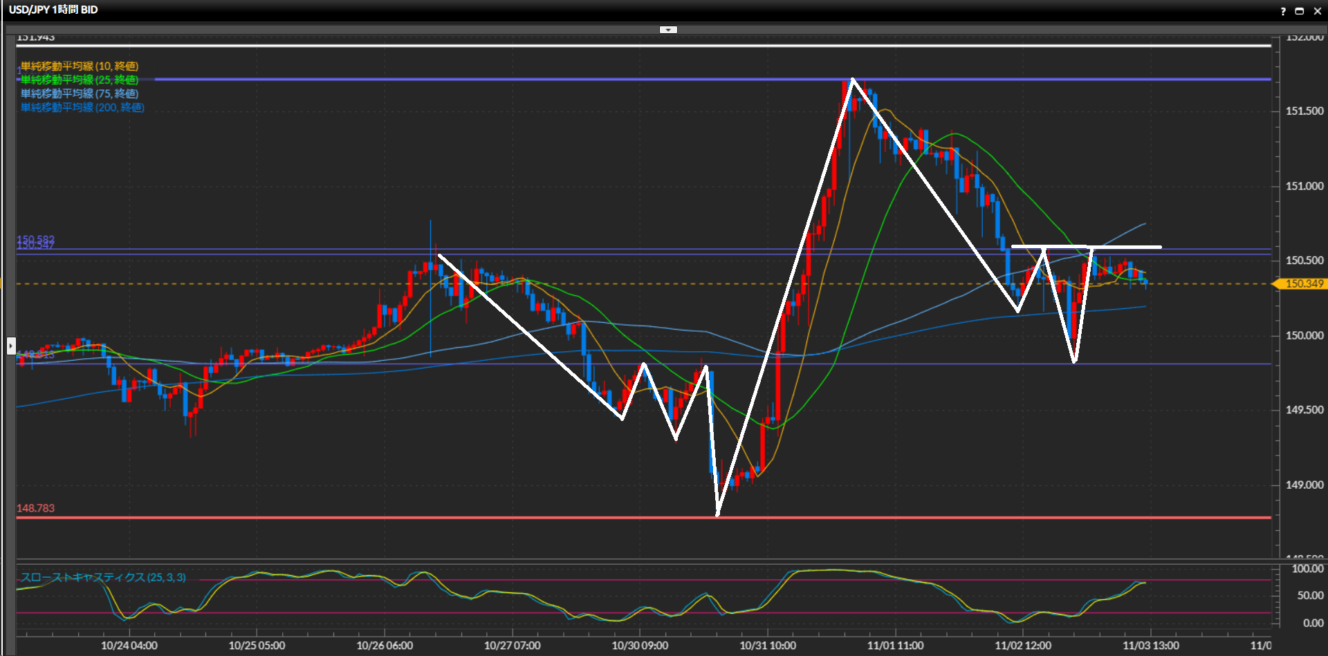Close the USD/JPY chart window
This screenshot has height=656, width=1328.
click(x=1317, y=11)
